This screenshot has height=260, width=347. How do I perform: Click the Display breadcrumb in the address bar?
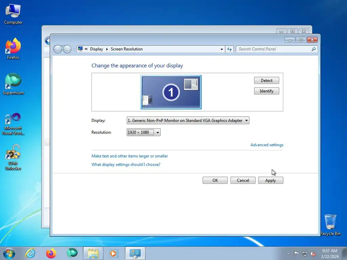tap(97, 49)
